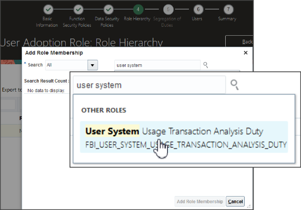Click the Summary step label
This screenshot has width=301, height=210.
227,19
